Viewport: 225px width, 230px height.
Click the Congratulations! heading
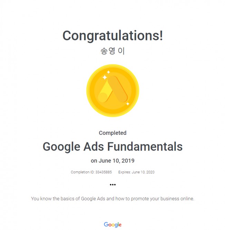(112, 36)
